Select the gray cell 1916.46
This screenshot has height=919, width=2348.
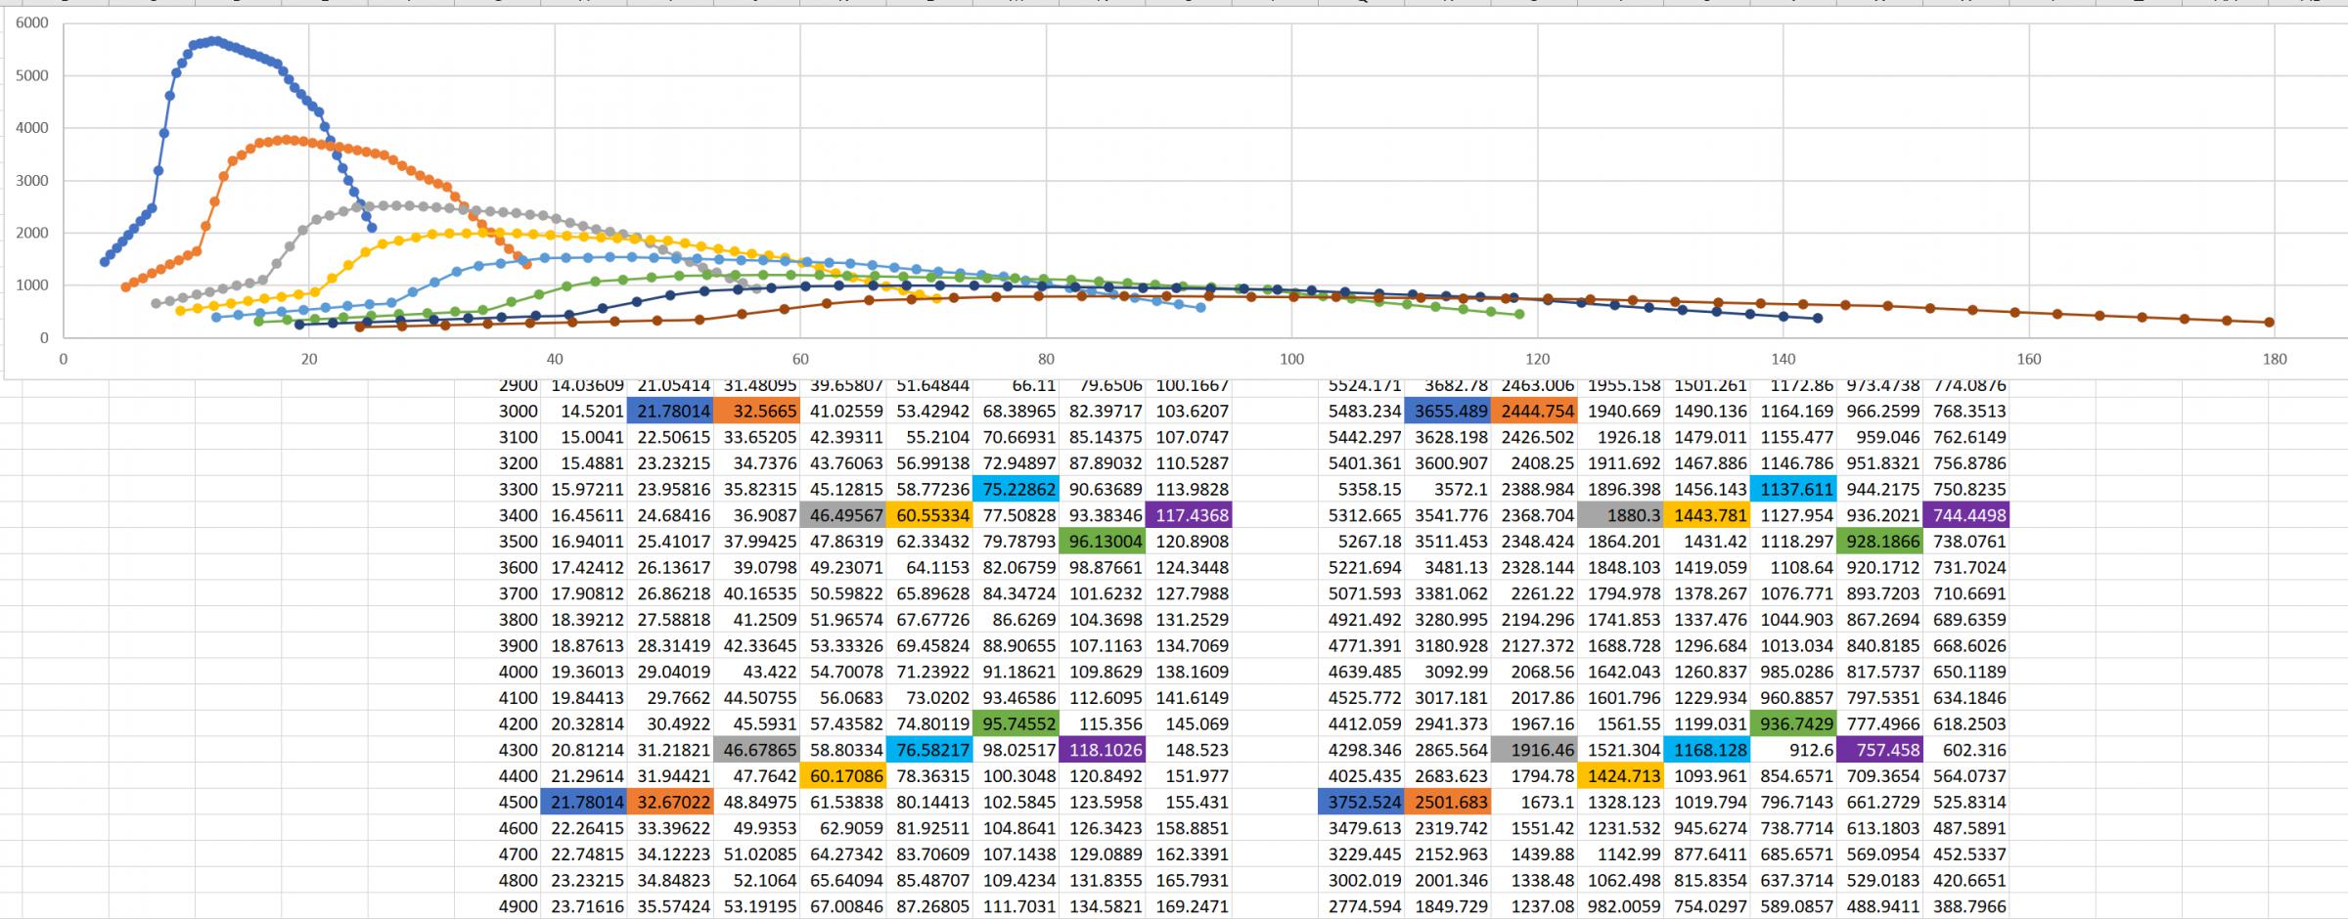click(1534, 750)
